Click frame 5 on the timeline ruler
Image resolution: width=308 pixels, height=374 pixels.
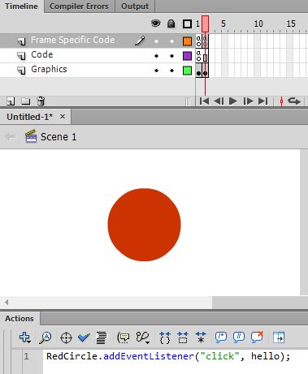(x=223, y=24)
